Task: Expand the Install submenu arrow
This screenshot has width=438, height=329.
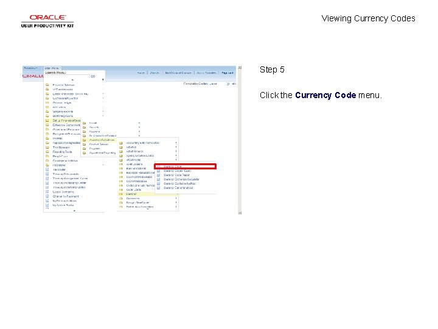Action: (139, 123)
